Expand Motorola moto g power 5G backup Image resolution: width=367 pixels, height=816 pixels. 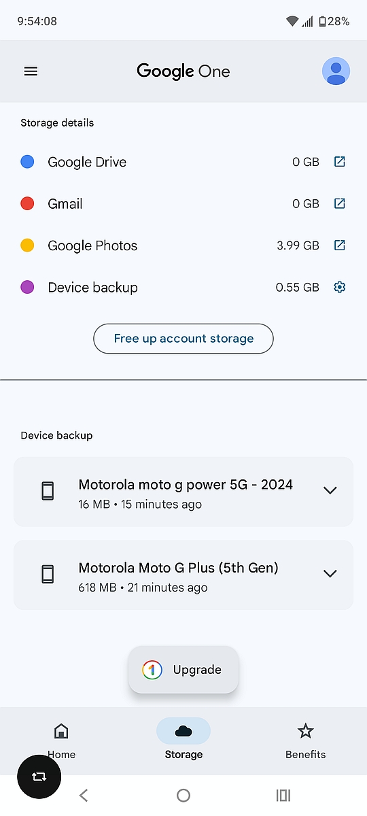coord(330,490)
